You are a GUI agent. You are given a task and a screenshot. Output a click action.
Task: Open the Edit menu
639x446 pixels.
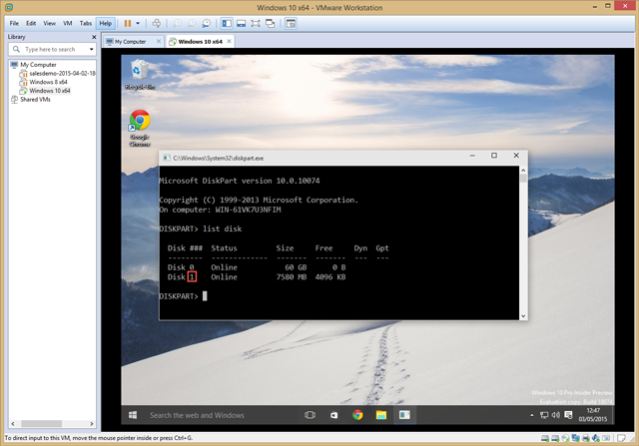point(31,23)
